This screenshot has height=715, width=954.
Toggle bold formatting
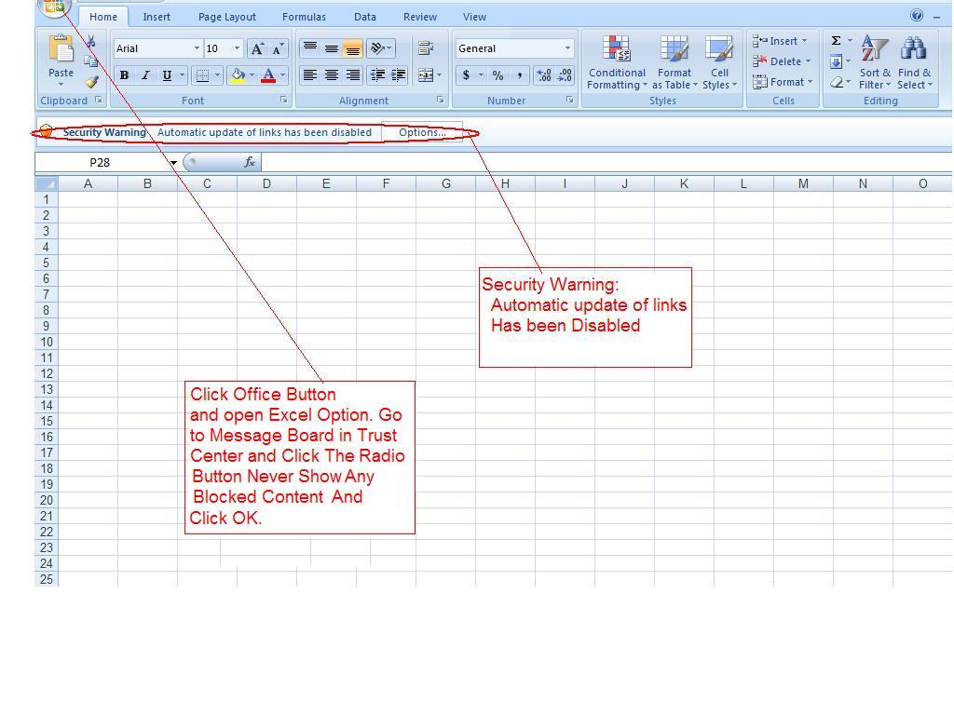coord(125,75)
